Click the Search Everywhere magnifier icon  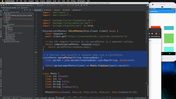[x=87, y=5]
